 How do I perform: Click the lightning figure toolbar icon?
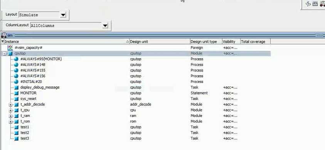pos(308,3)
